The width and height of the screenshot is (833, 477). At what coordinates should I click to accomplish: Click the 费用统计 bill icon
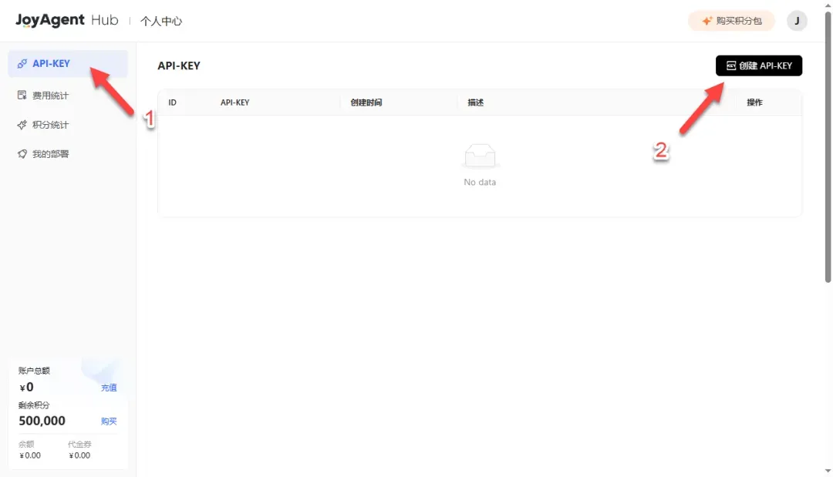point(22,96)
